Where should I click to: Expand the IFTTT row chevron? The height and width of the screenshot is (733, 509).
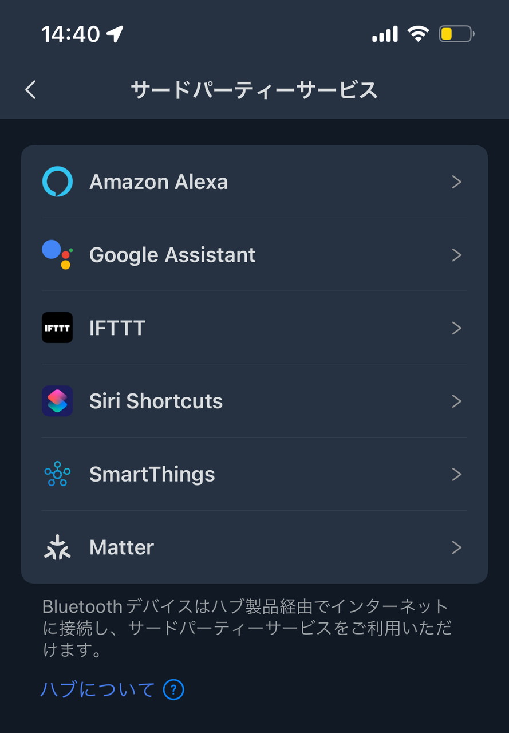pyautogui.click(x=456, y=328)
